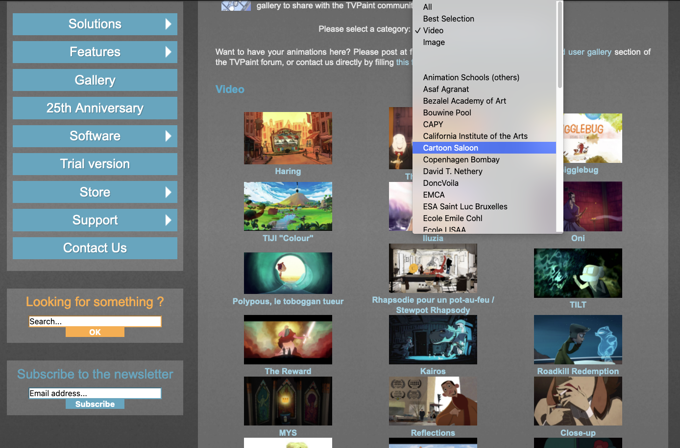
Task: Click the Search input field
Action: [95, 321]
